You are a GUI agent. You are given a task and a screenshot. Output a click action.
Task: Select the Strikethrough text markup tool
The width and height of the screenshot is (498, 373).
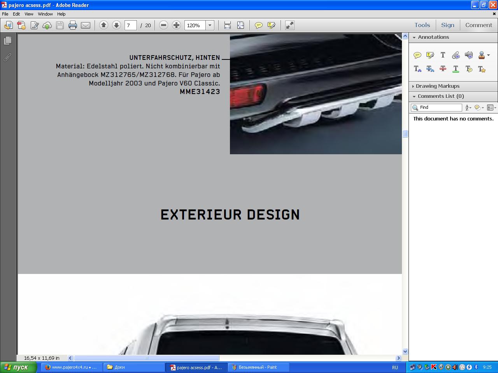point(443,69)
